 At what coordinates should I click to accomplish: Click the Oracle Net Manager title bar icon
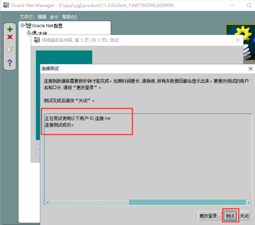6,5
